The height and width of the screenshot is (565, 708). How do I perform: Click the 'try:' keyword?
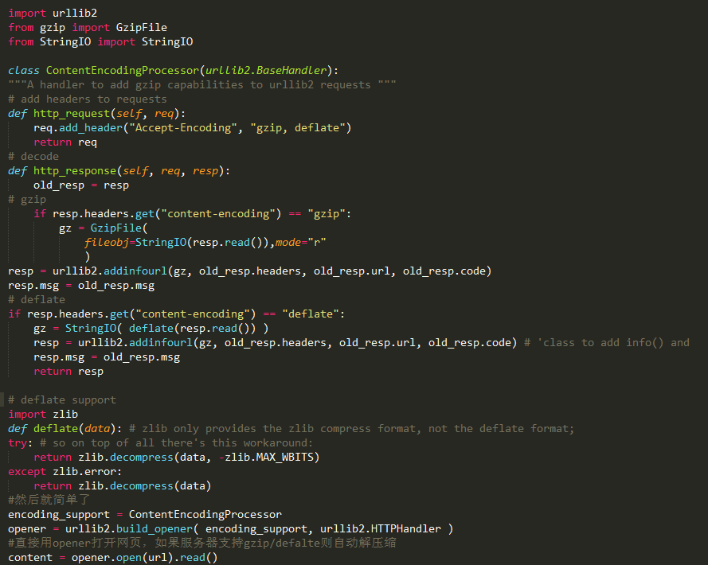21,443
